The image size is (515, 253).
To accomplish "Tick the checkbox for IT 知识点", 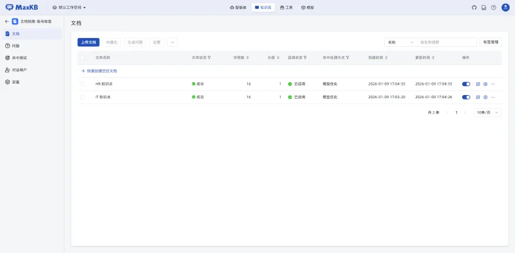I will pyautogui.click(x=83, y=97).
